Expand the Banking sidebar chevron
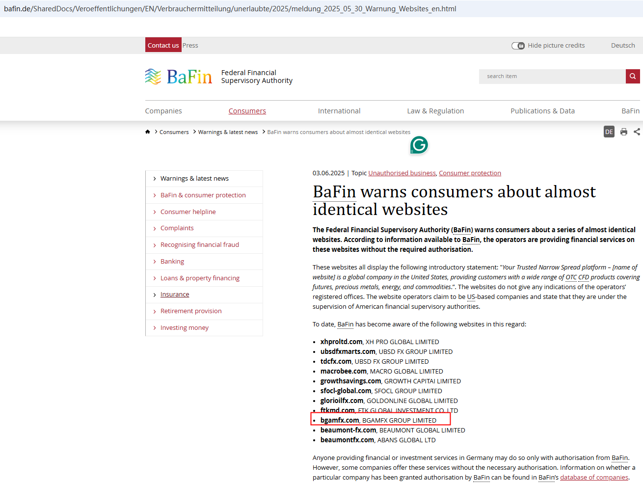Viewport: 643px width, 484px height. click(x=155, y=262)
